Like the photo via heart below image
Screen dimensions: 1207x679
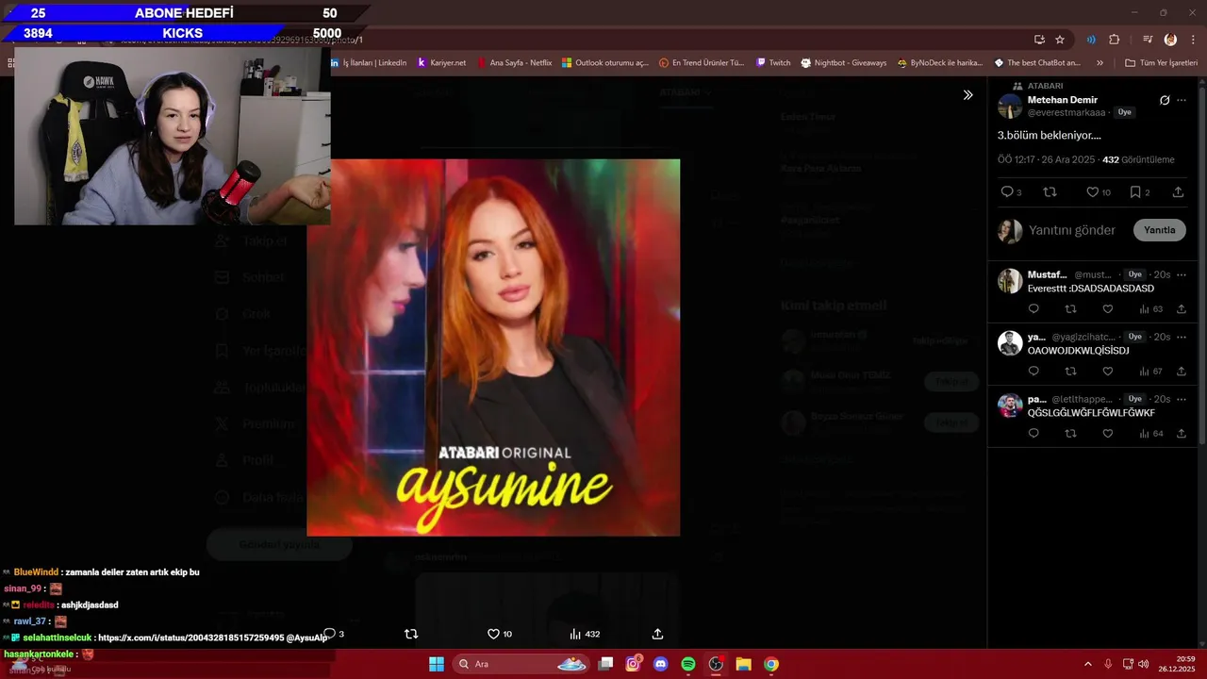pyautogui.click(x=493, y=634)
